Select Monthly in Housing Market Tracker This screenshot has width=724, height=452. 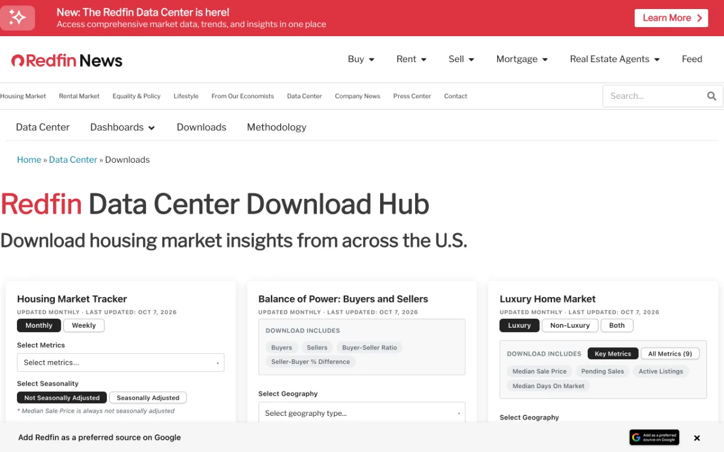tap(39, 325)
